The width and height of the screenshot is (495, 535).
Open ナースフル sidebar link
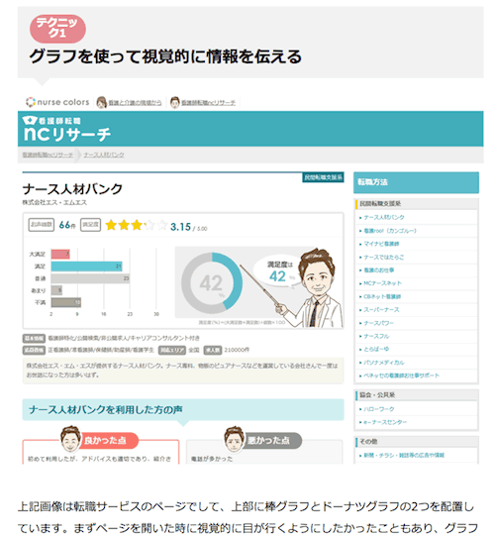click(x=376, y=337)
